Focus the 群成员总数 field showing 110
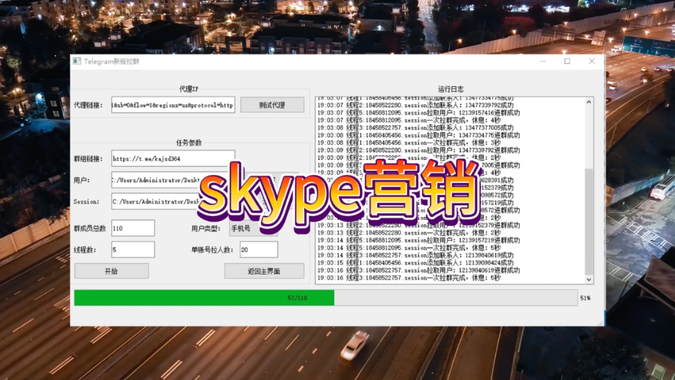The width and height of the screenshot is (675, 380). (x=133, y=228)
